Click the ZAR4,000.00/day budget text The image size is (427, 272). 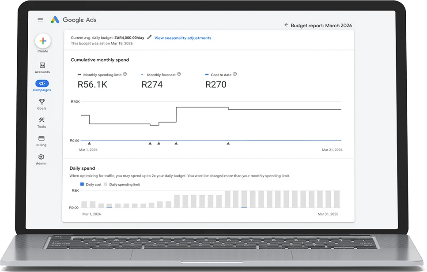[129, 38]
